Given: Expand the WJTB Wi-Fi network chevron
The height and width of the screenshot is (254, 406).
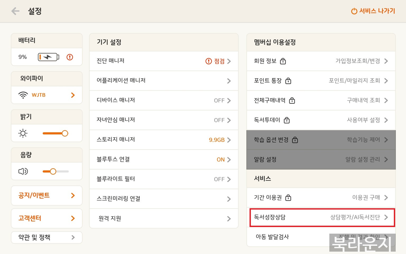Looking at the screenshot, I should pos(73,95).
